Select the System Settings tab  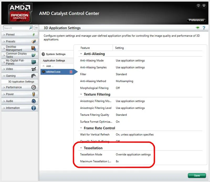point(55,54)
